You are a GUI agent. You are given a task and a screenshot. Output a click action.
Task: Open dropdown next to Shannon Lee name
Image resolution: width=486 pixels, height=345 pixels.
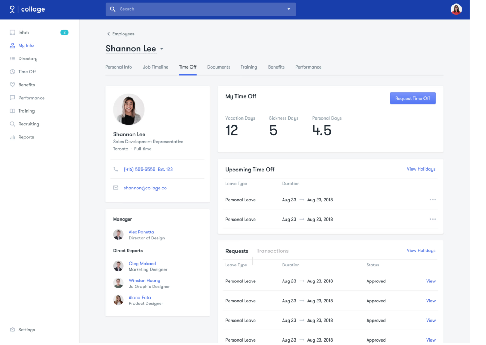[x=162, y=49]
